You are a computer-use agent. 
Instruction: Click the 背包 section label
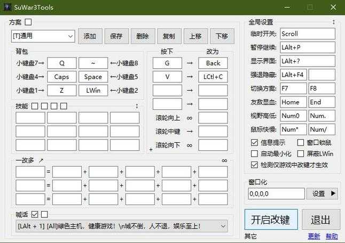pos(22,51)
